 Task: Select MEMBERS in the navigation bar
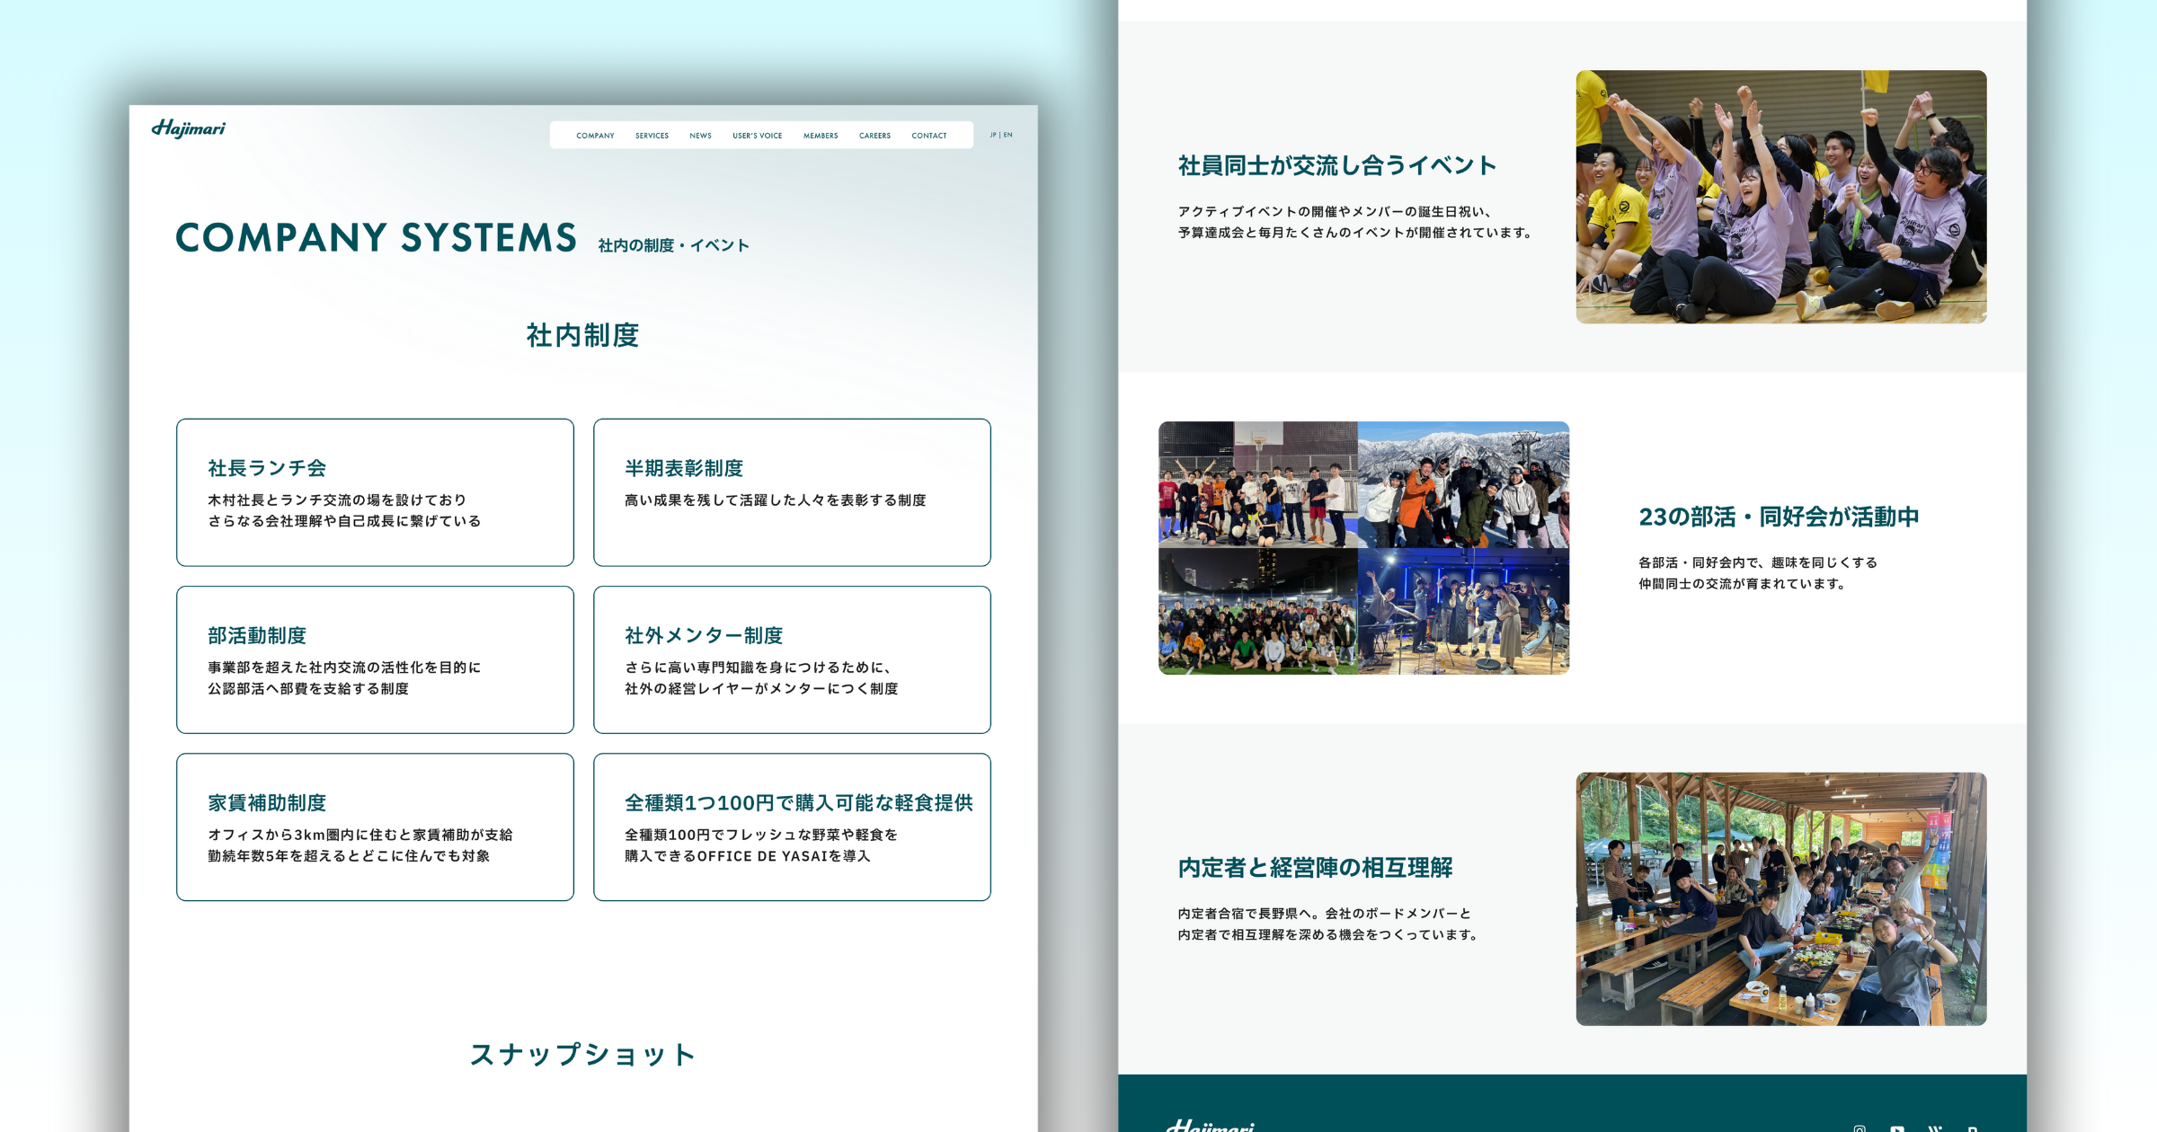click(821, 136)
